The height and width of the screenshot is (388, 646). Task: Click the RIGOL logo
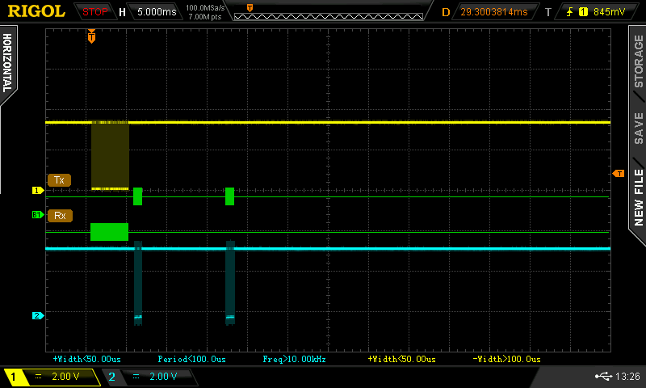[36, 11]
